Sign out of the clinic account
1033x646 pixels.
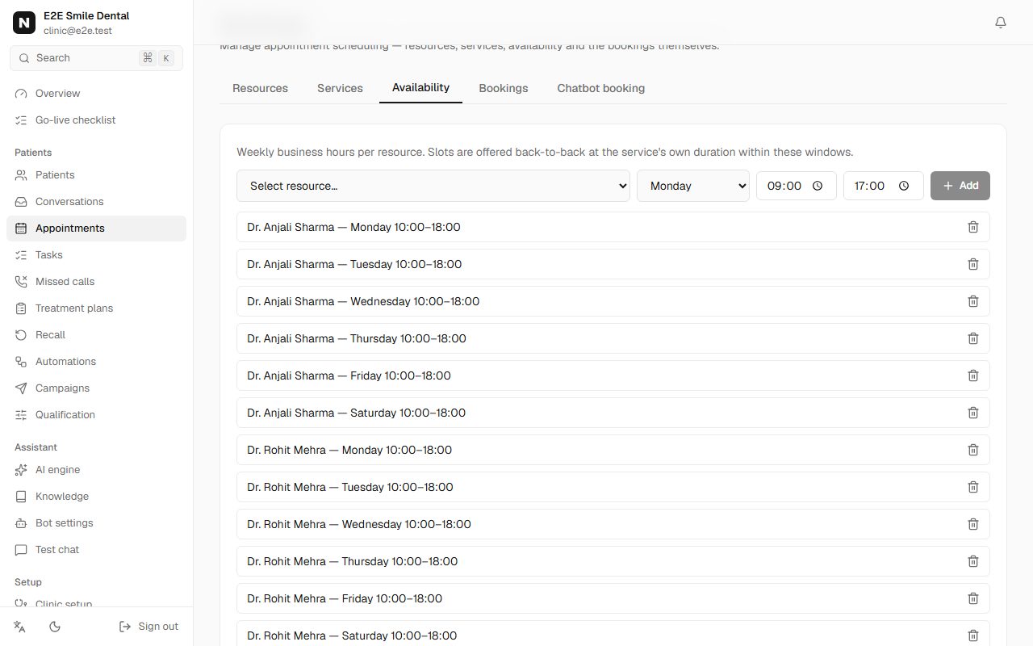tap(148, 627)
